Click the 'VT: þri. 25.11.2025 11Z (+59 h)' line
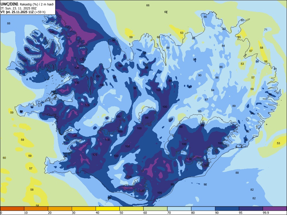Image resolution: width=287 pixels, height=215 pixels. [x=23, y=12]
